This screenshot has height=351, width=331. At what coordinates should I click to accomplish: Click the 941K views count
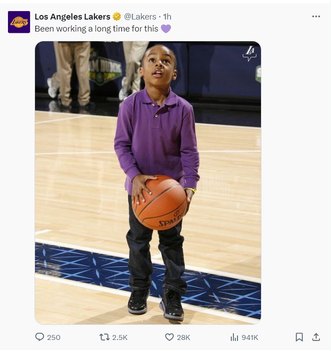(x=250, y=338)
